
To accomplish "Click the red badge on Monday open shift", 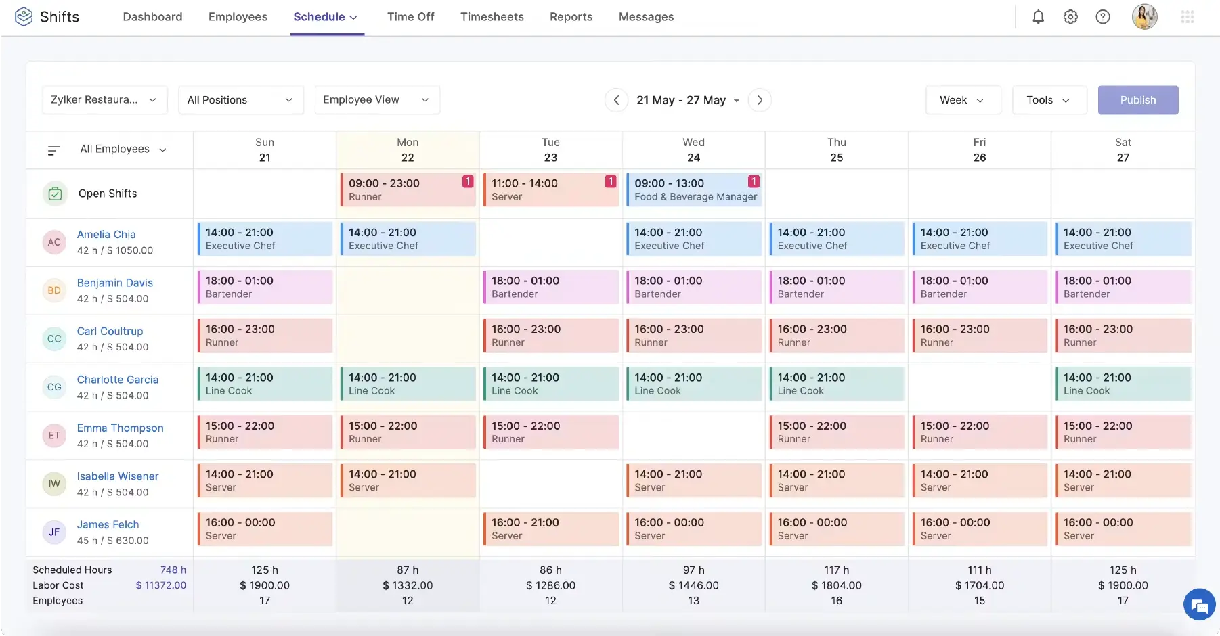I will pos(468,181).
